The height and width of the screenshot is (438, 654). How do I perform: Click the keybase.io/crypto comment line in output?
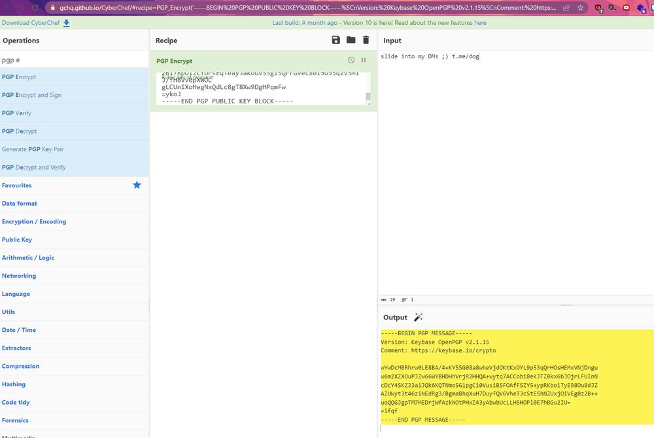tap(438, 350)
